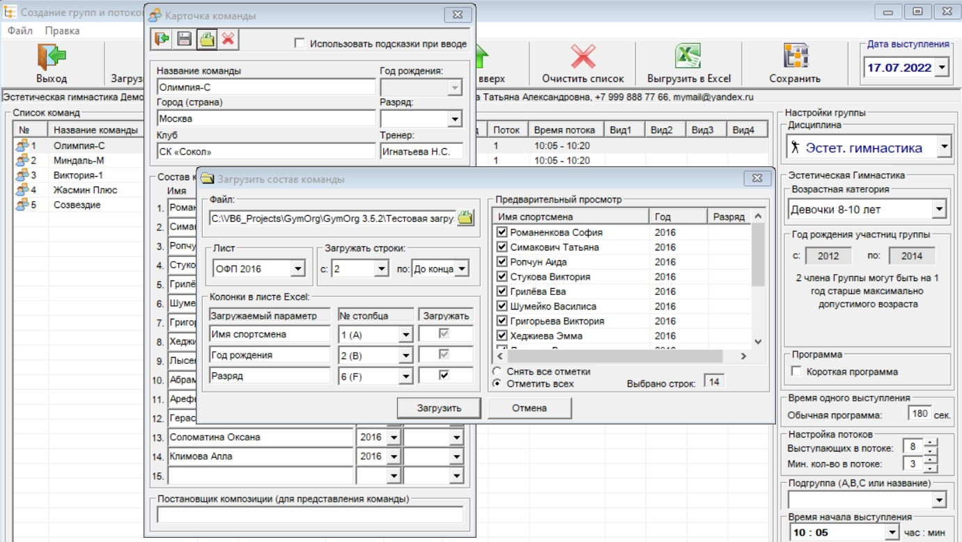Click the red X delete icon in team card
Screen dimensions: 962x542
(x=228, y=39)
